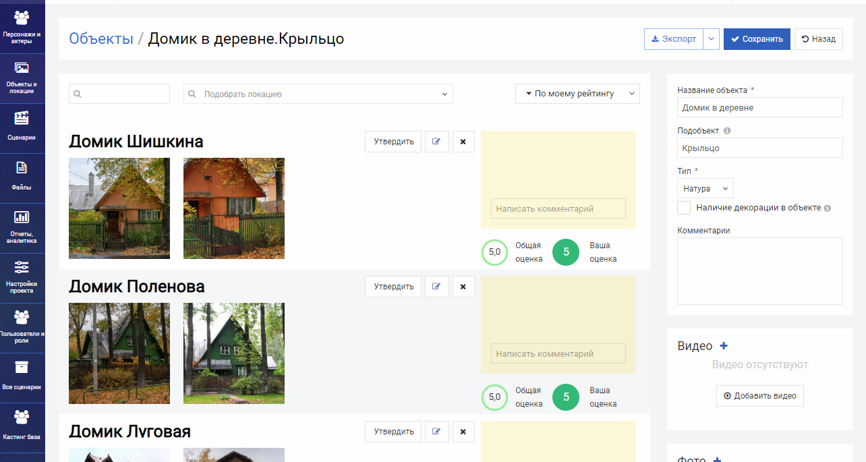
Task: Open second photo of Домик Шишкина
Action: pos(234,208)
